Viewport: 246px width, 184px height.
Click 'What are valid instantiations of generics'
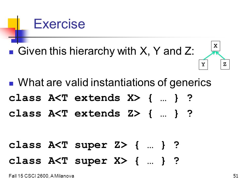tap(115, 83)
